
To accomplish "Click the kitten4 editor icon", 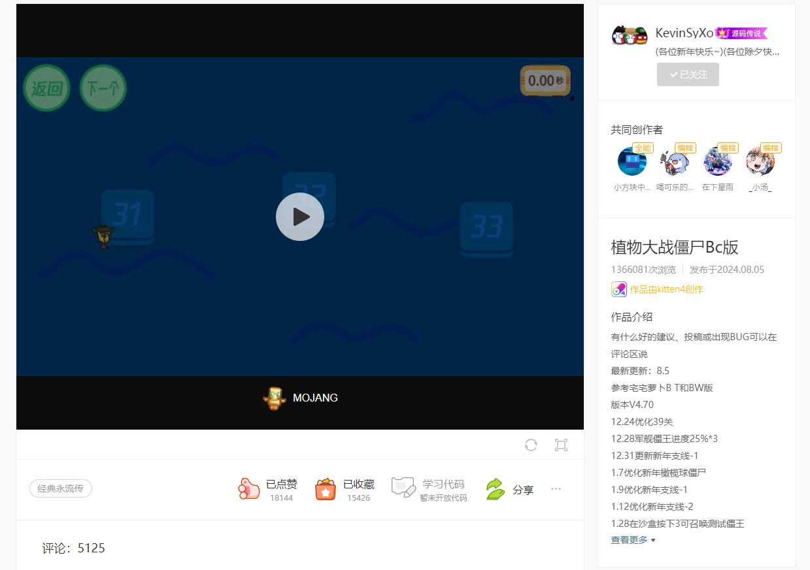I will click(x=618, y=289).
